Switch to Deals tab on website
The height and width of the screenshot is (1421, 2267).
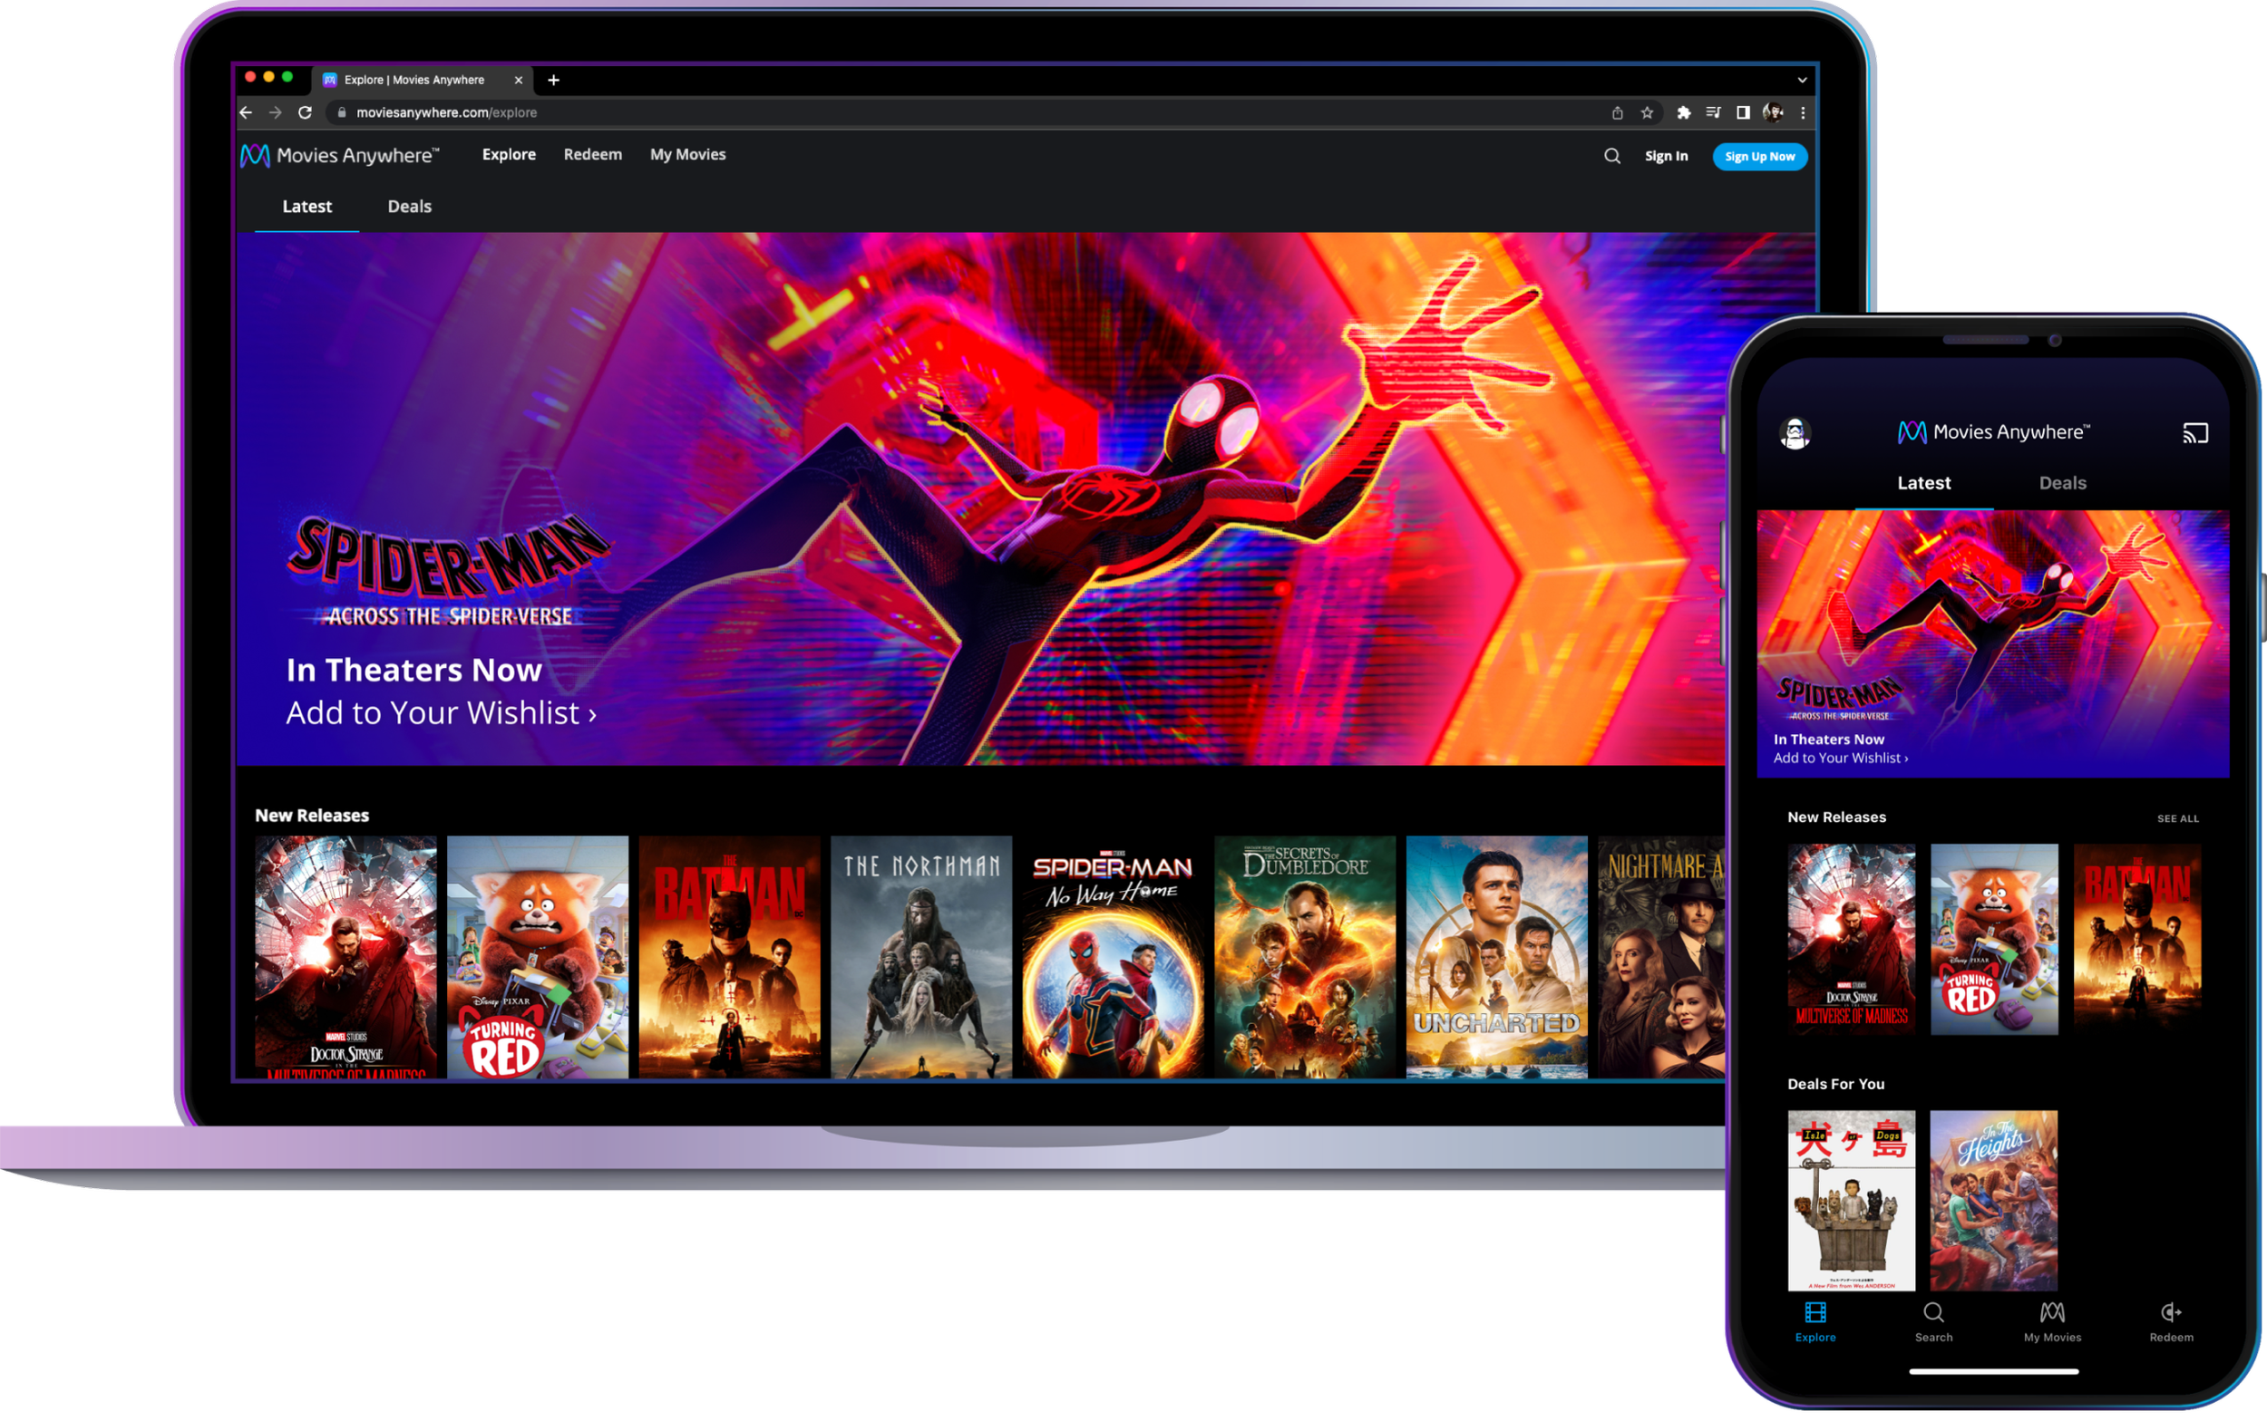pos(409,207)
